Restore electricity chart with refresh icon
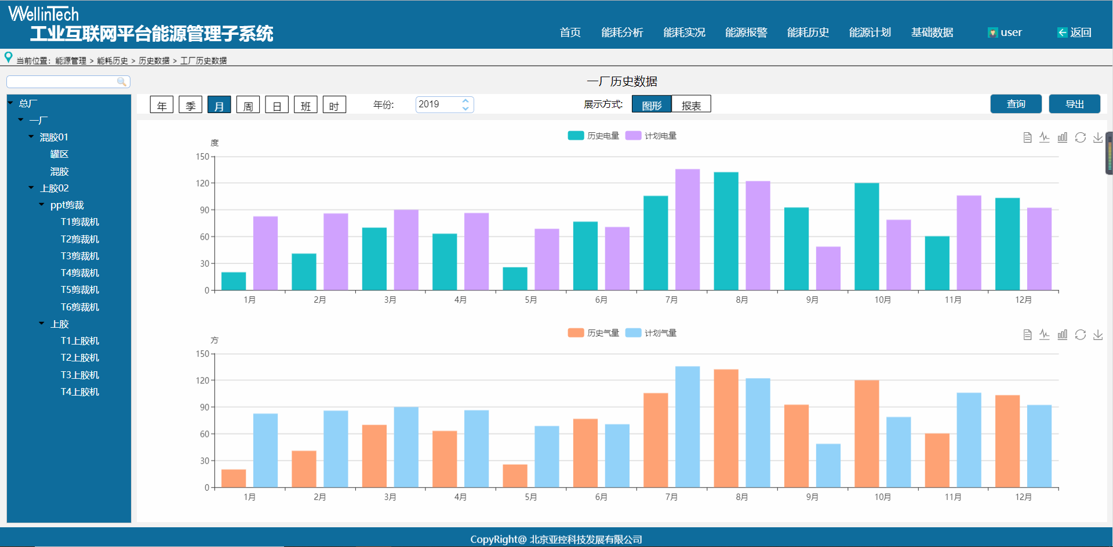Viewport: 1113px width, 547px height. pos(1081,137)
